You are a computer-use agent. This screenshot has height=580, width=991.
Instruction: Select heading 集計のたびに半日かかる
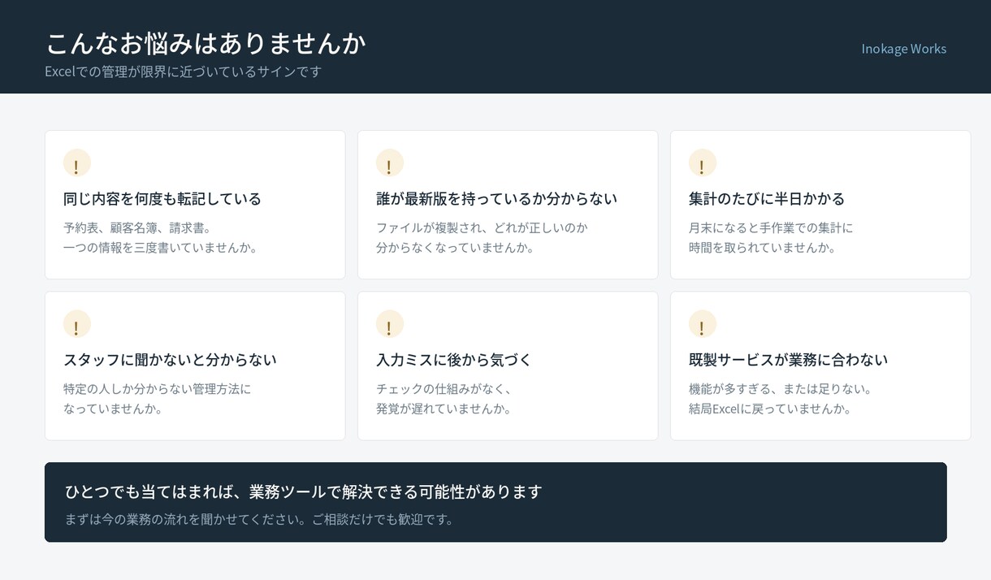pos(767,198)
